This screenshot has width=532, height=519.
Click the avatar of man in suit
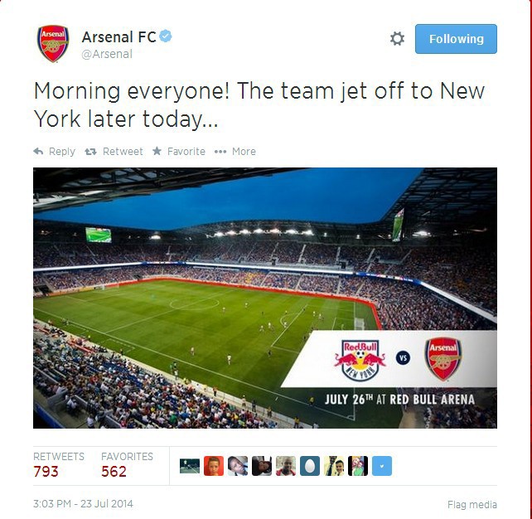(x=334, y=466)
